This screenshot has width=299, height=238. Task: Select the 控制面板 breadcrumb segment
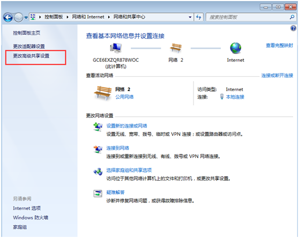point(54,17)
